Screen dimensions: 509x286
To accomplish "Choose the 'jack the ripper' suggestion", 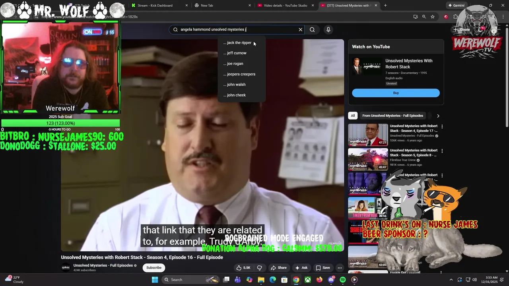I will pyautogui.click(x=241, y=43).
